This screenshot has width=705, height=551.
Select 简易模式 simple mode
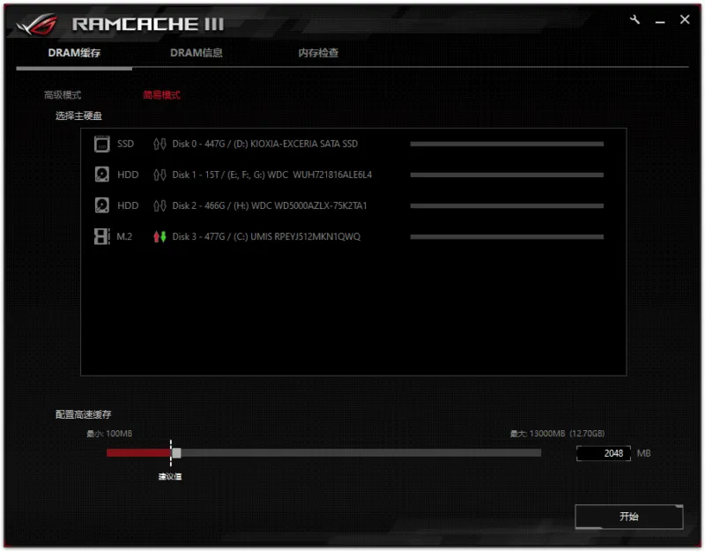pos(161,95)
